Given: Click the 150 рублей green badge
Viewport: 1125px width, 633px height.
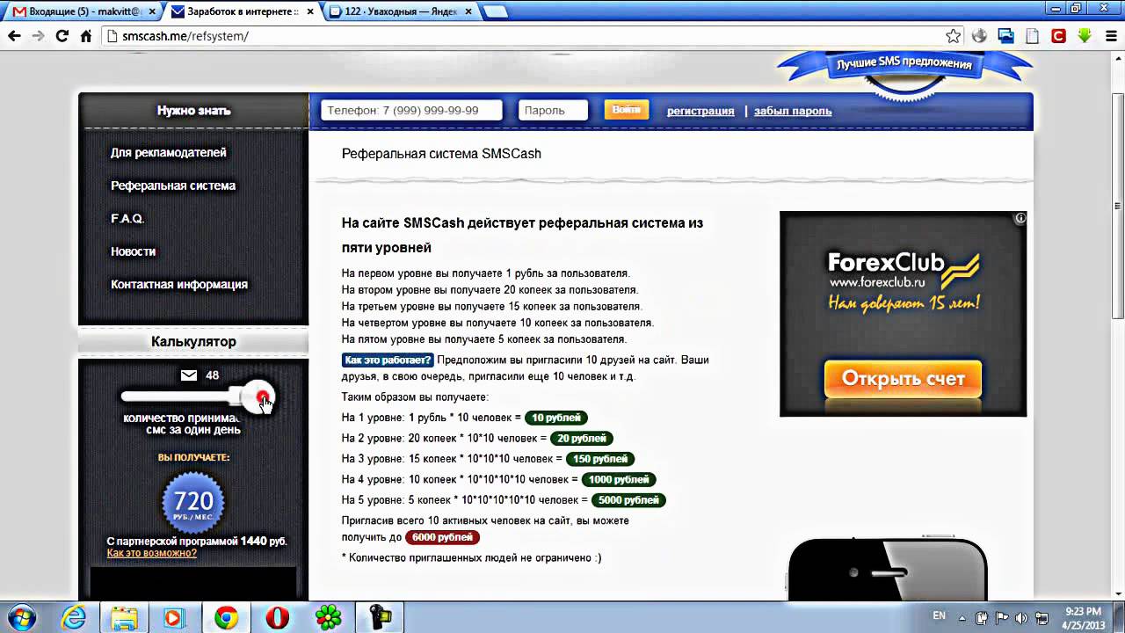Looking at the screenshot, I should 600,459.
